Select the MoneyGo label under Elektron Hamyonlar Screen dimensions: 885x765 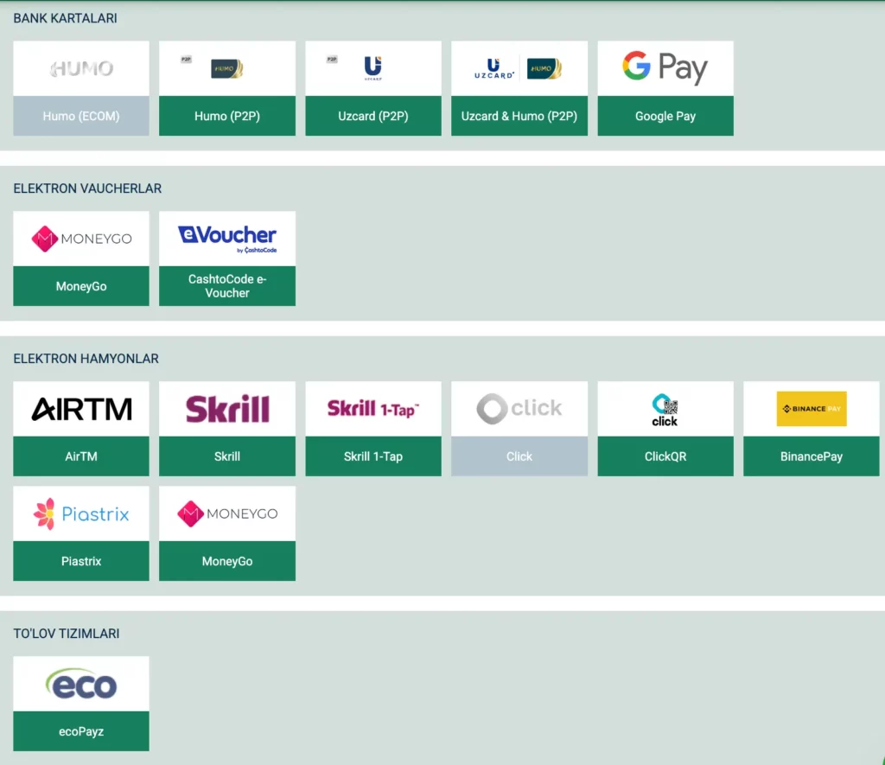tap(227, 561)
